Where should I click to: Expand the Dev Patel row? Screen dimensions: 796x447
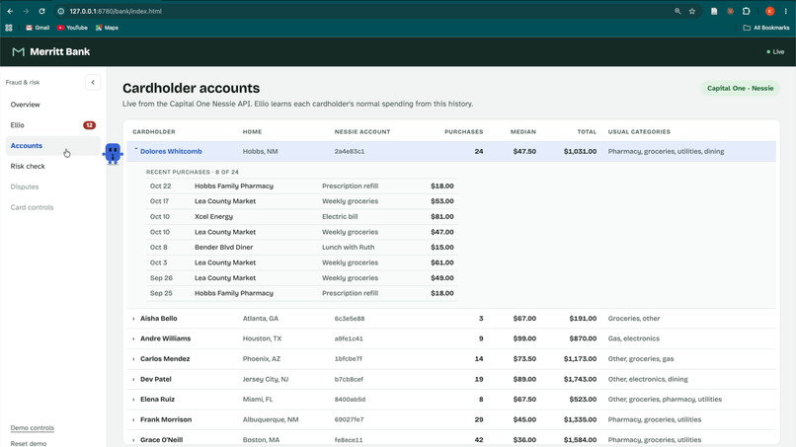(451, 379)
